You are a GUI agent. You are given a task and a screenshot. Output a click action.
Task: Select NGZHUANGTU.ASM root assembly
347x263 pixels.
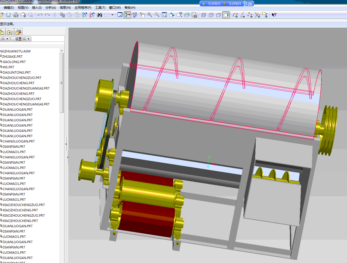click(x=15, y=51)
